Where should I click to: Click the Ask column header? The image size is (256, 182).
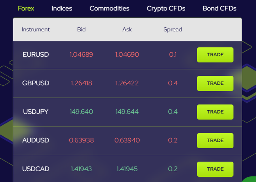(127, 29)
